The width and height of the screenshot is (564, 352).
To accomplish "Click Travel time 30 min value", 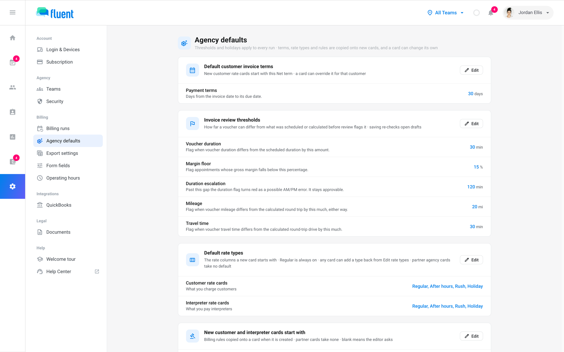I will [476, 227].
